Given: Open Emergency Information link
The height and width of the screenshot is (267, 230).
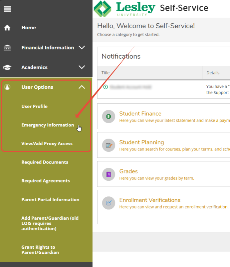Looking at the screenshot, I should tap(48, 125).
